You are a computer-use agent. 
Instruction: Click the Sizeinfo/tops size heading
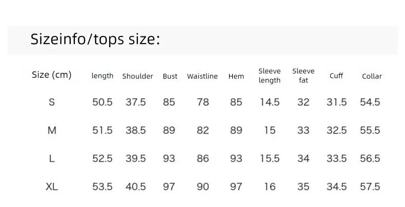click(x=95, y=39)
